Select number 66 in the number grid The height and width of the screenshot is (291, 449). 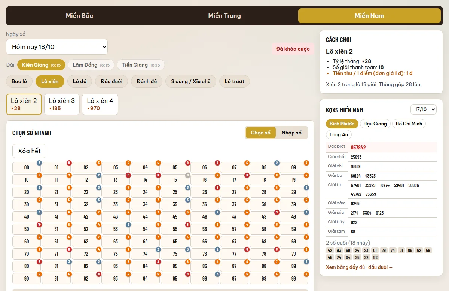click(205, 242)
